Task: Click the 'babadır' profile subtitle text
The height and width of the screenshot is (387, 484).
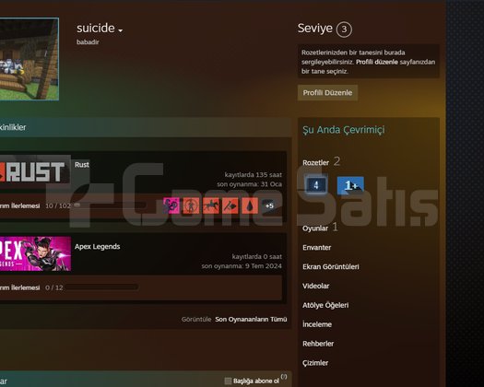Action: click(x=88, y=42)
